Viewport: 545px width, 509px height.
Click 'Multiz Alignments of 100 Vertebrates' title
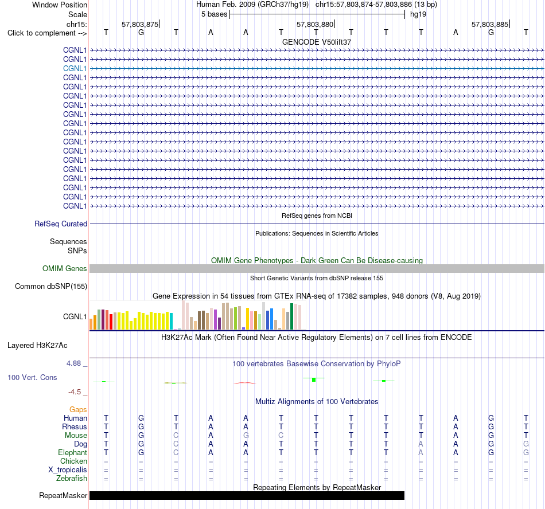click(317, 401)
